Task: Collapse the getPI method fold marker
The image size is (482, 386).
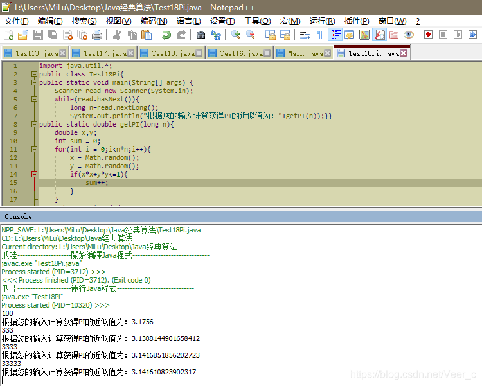Action: (34, 125)
